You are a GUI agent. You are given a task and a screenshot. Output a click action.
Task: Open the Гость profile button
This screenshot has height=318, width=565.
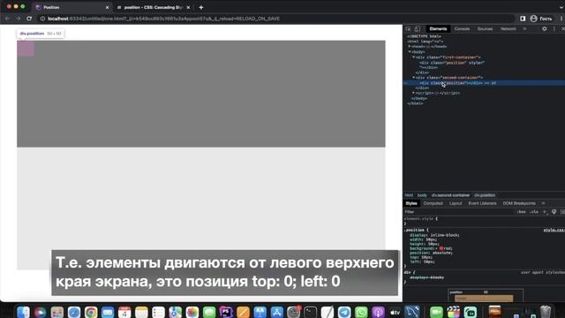pos(541,19)
